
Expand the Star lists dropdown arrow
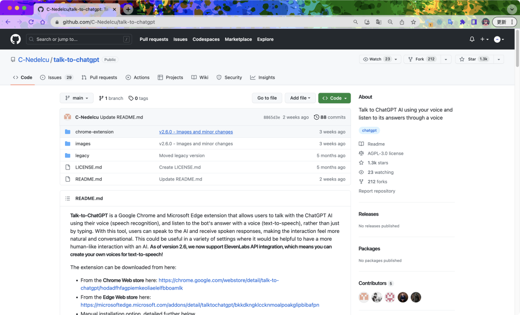point(498,59)
